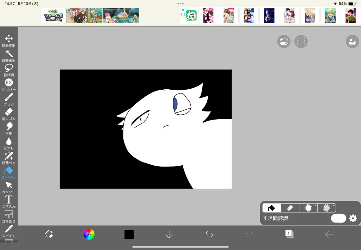361x250 pixels.
Task: Switch between brush and eraser in bottom bar
Action: [49, 234]
